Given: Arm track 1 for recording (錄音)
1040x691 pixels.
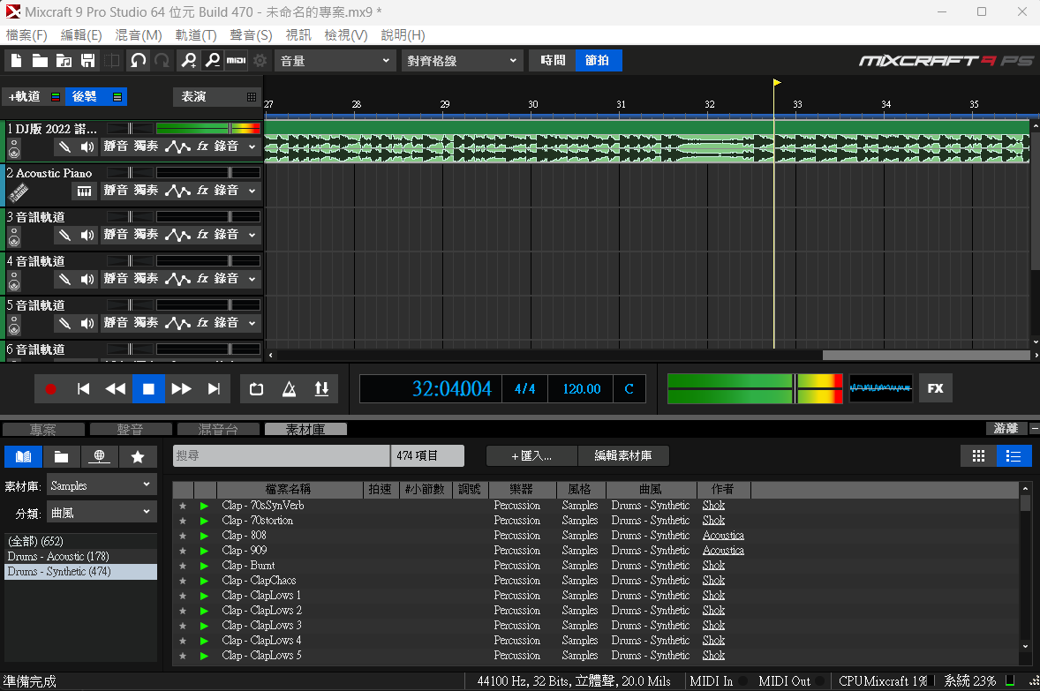Looking at the screenshot, I should (x=227, y=146).
